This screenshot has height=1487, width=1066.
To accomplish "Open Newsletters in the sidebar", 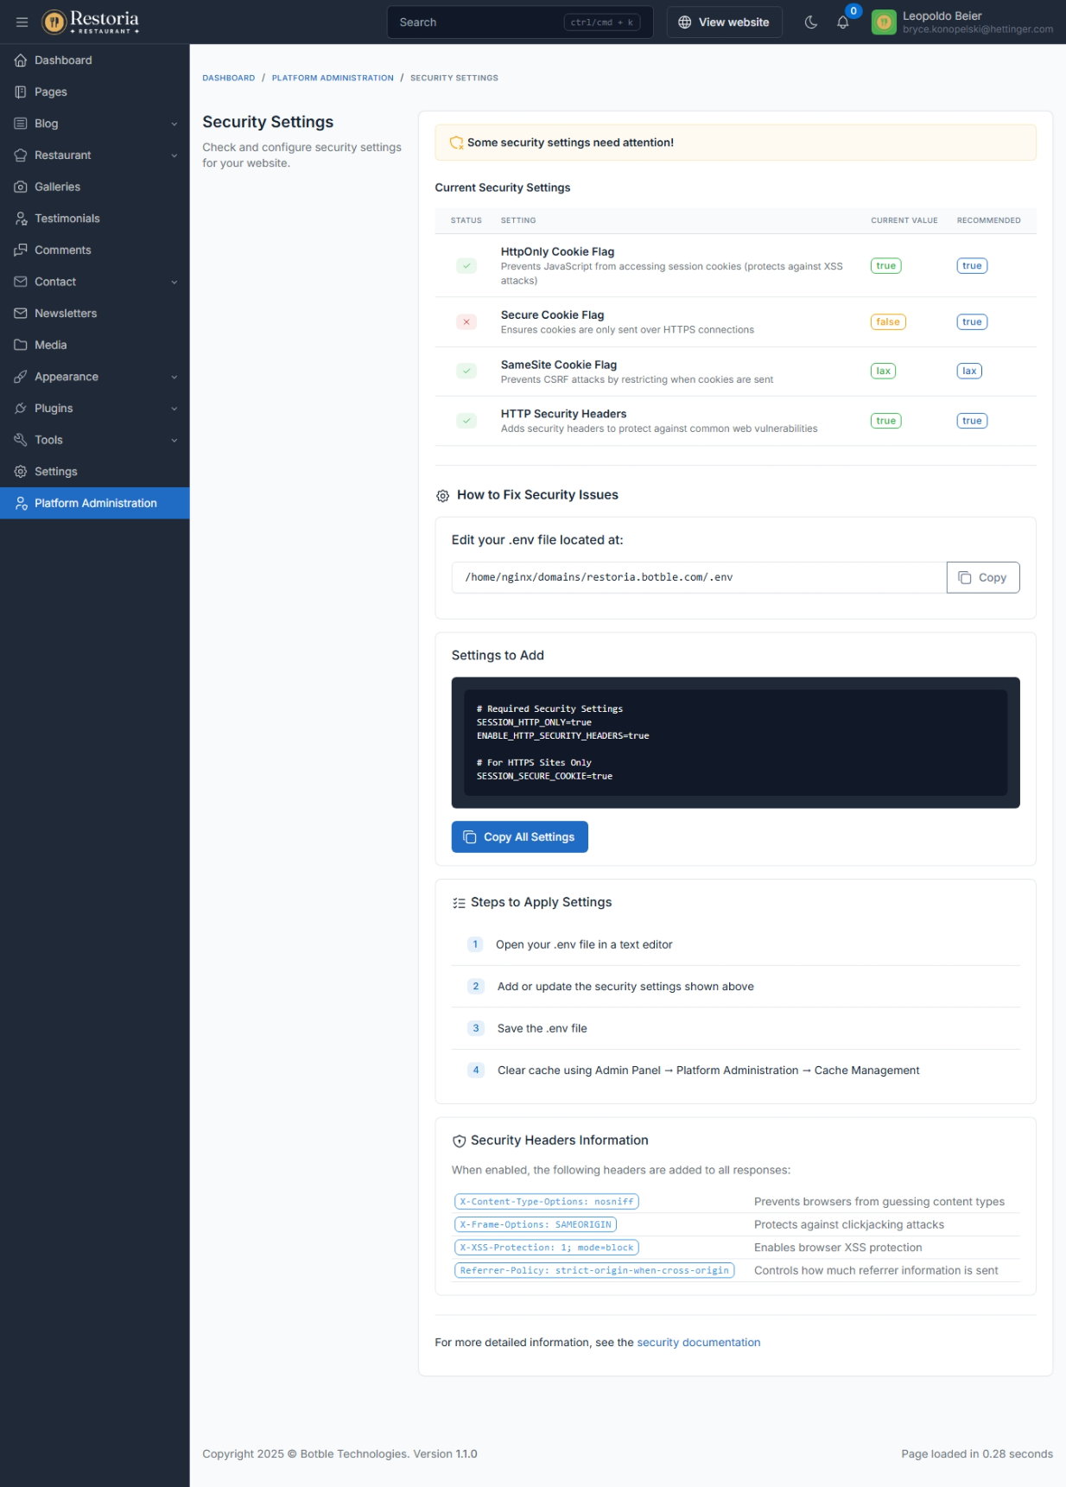I will 66,314.
